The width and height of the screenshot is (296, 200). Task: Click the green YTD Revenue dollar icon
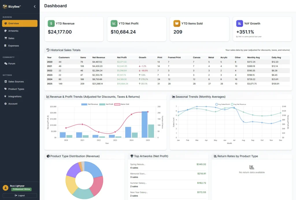tap(51, 23)
